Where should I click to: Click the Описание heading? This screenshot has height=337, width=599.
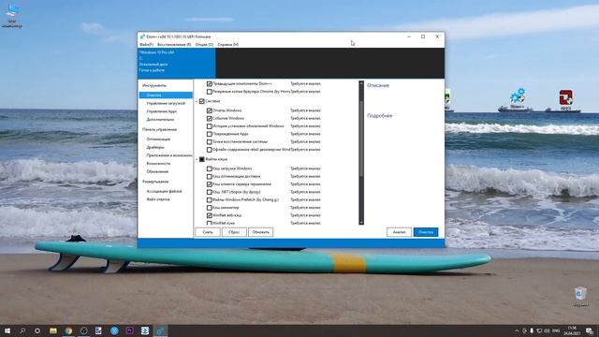pyautogui.click(x=378, y=85)
